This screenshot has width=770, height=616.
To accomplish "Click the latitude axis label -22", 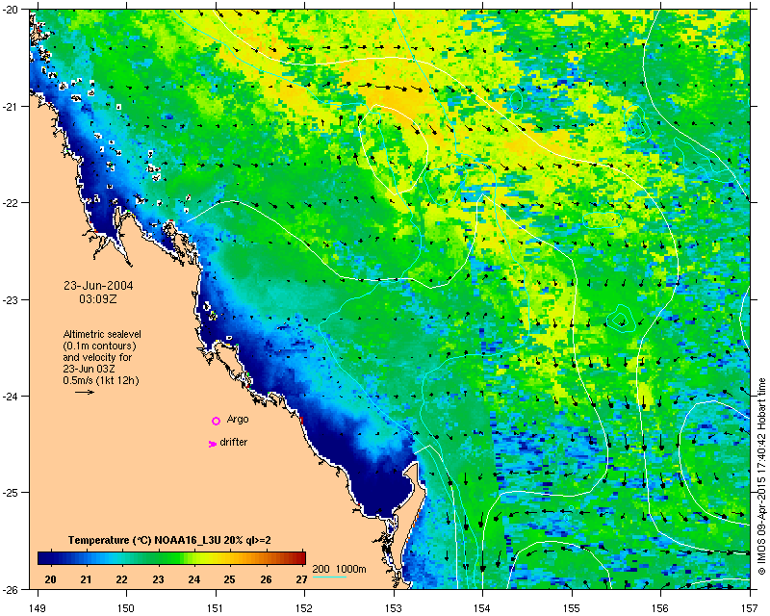I will click(11, 203).
